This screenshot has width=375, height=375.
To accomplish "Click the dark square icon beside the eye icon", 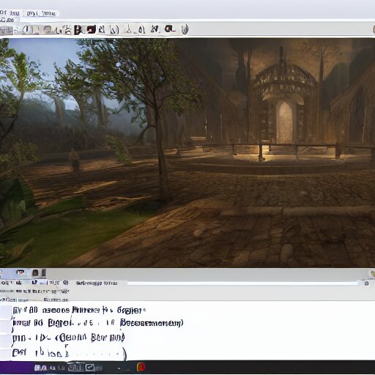I will (x=35, y=272).
